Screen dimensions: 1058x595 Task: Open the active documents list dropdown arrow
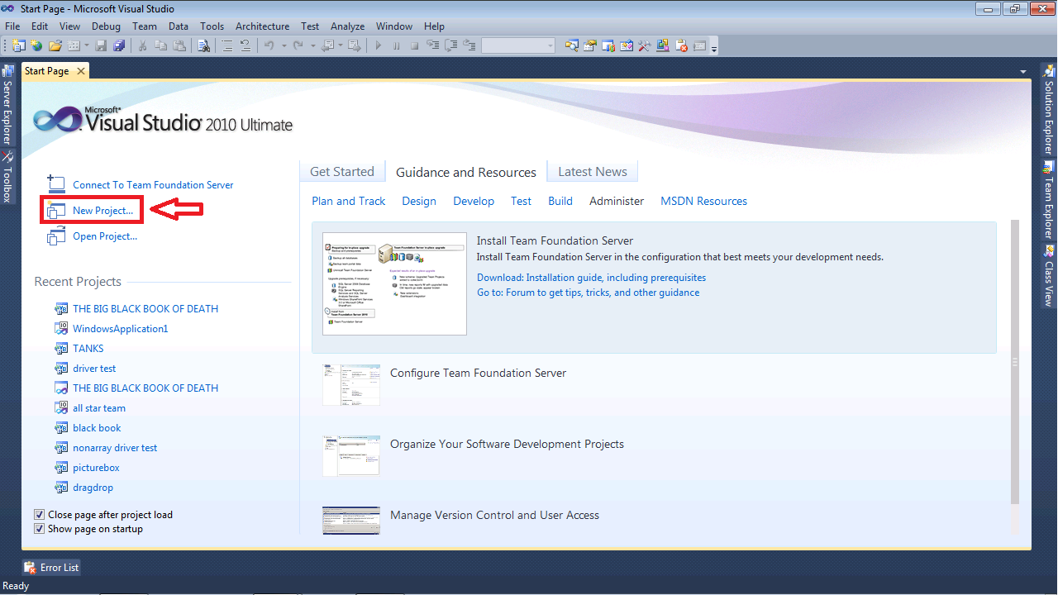1023,72
